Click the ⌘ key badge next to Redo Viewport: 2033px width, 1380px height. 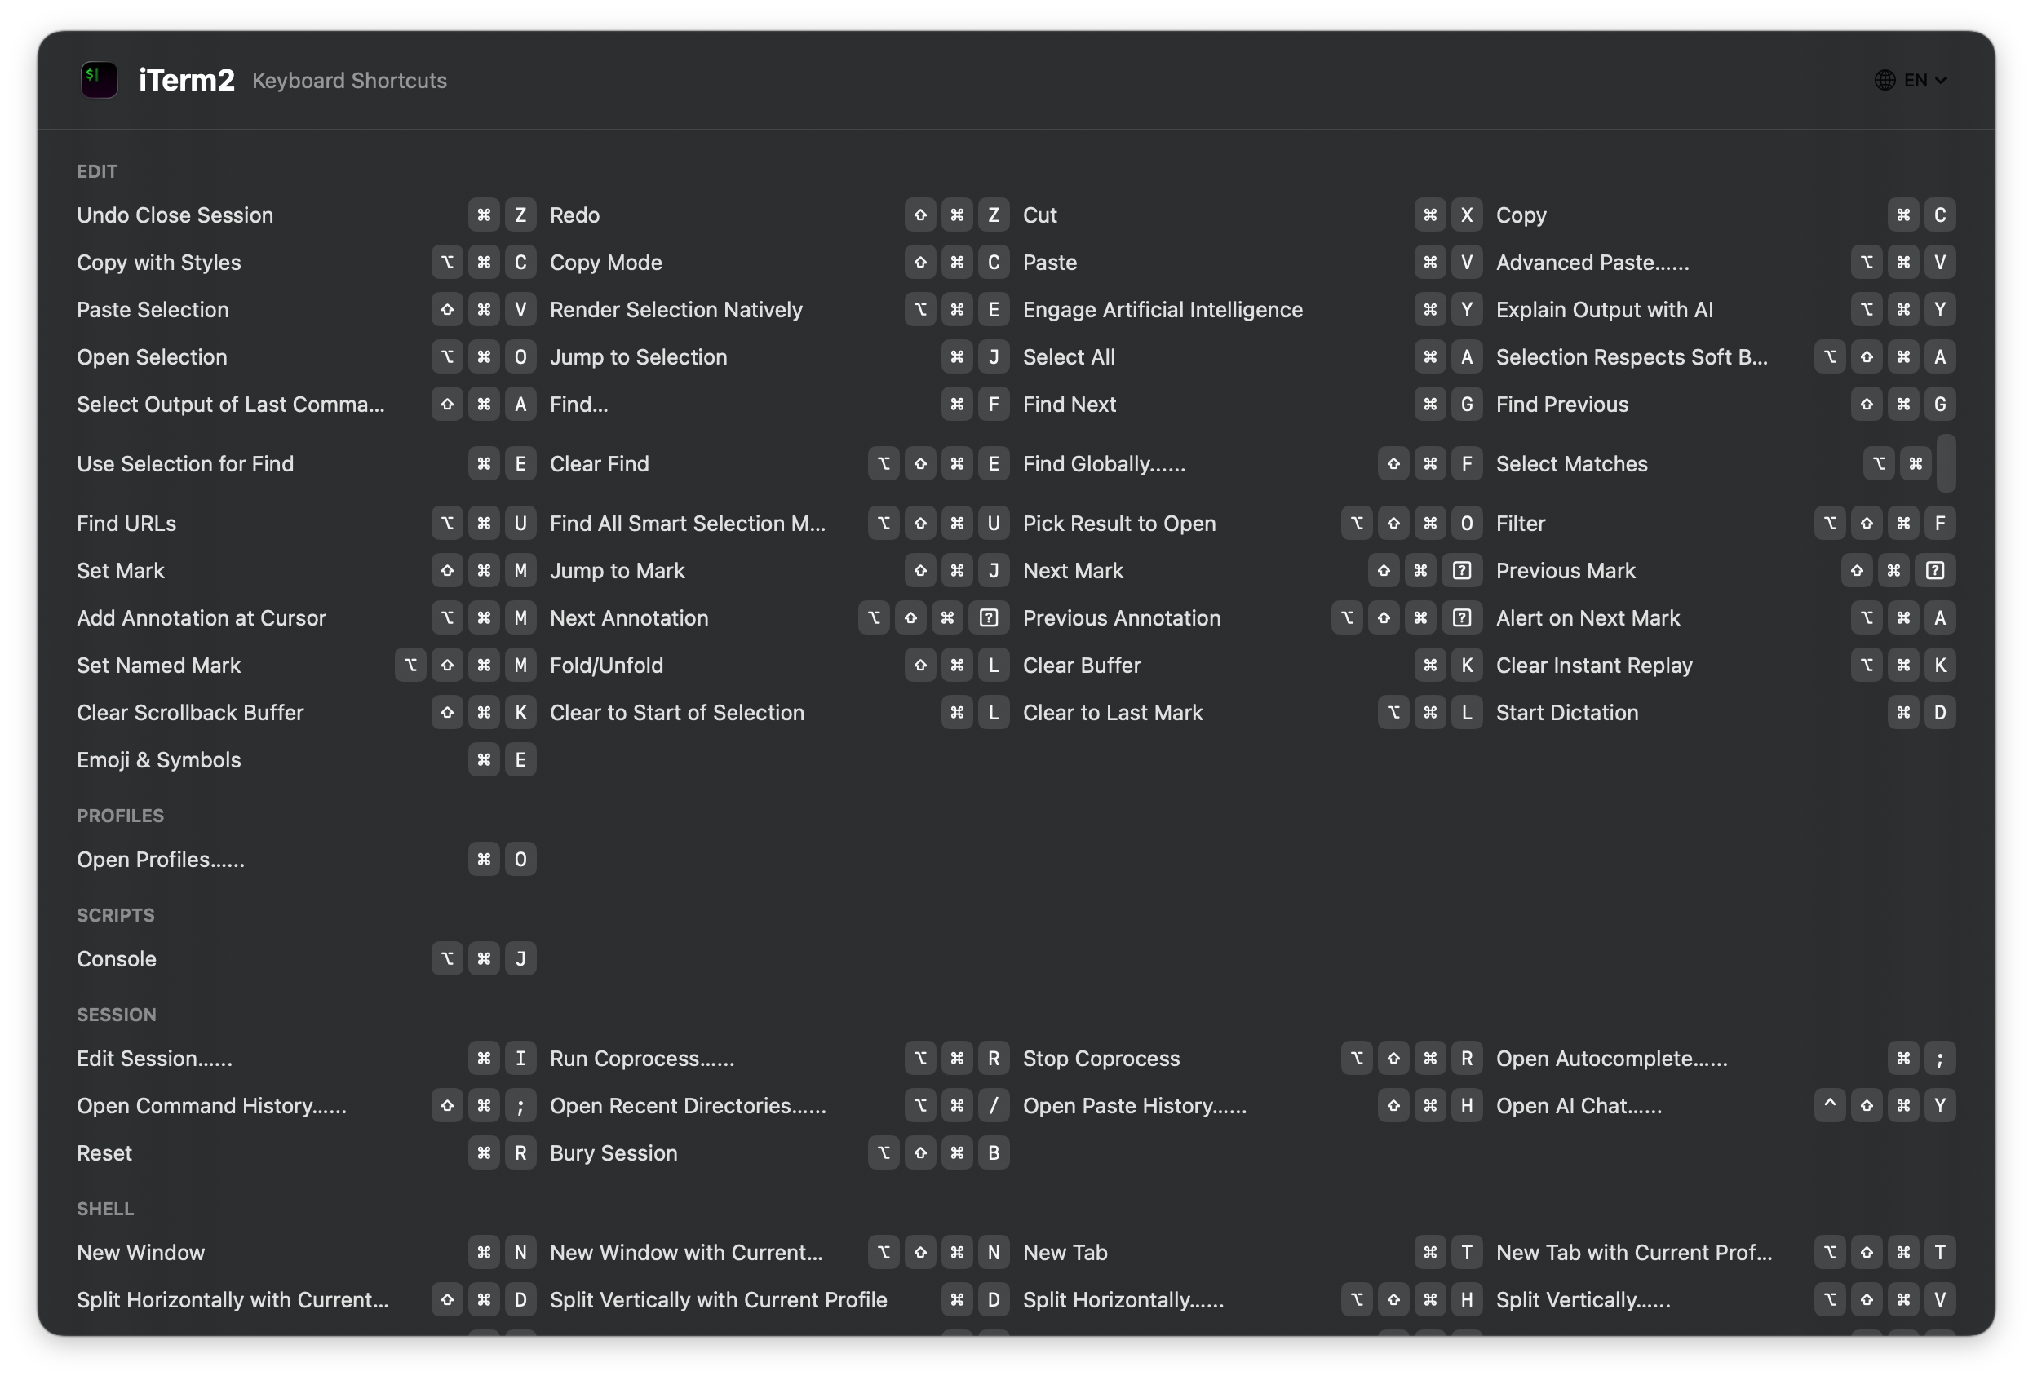[484, 215]
